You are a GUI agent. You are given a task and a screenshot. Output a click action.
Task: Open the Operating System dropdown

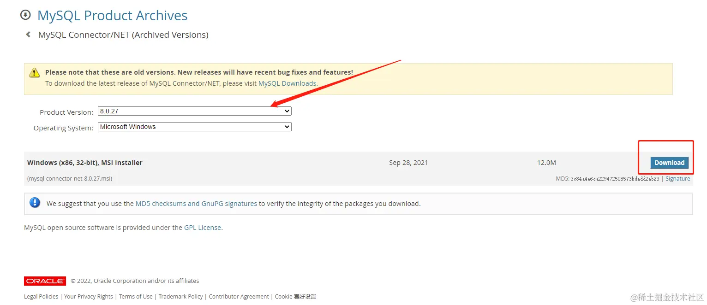(x=195, y=127)
